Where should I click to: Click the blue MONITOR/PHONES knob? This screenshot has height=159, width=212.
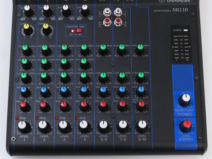184,100
